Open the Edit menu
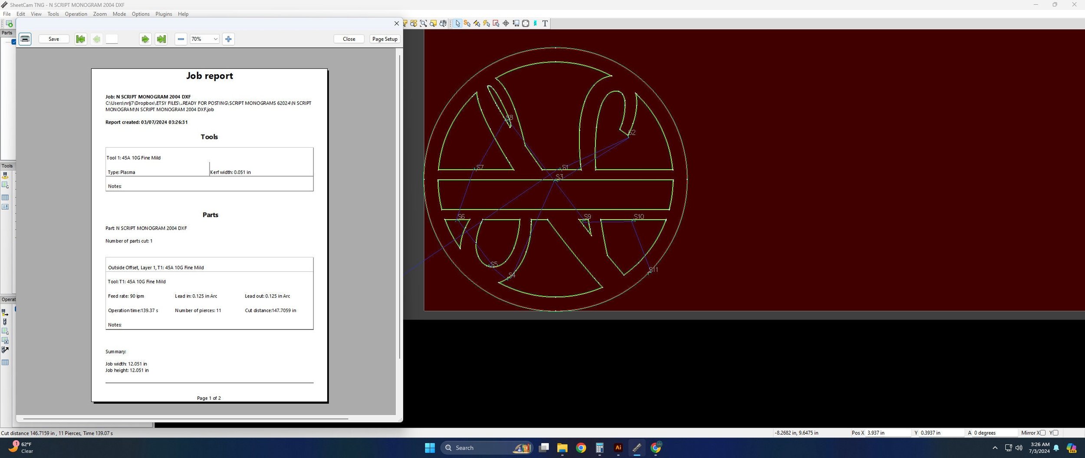The image size is (1085, 458). [x=20, y=14]
